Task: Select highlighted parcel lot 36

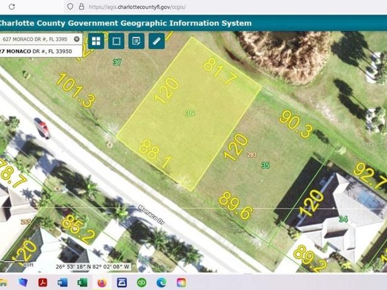Action: pyautogui.click(x=189, y=113)
